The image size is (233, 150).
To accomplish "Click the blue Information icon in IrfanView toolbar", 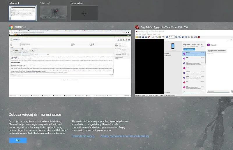I will pyautogui.click(x=167, y=37).
